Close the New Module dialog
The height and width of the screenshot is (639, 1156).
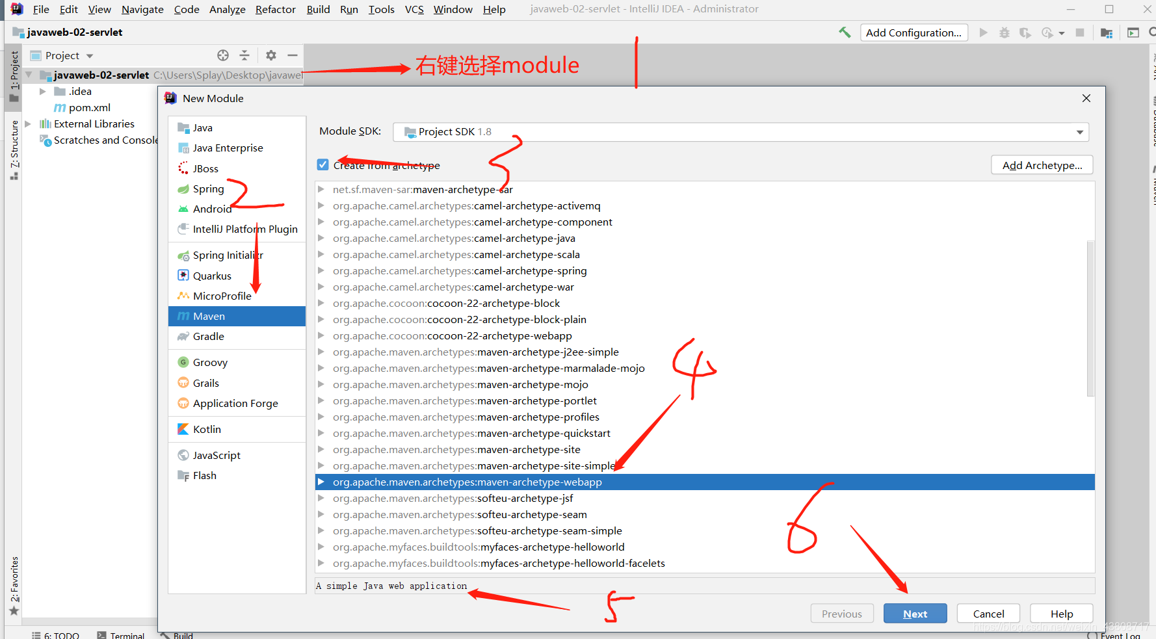[1086, 98]
